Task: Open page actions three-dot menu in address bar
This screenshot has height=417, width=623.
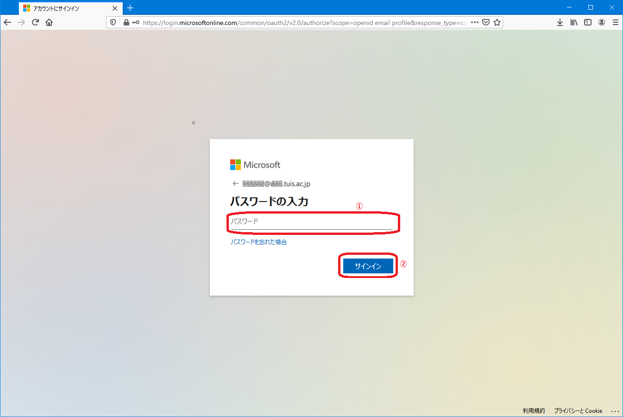Action: coord(475,22)
